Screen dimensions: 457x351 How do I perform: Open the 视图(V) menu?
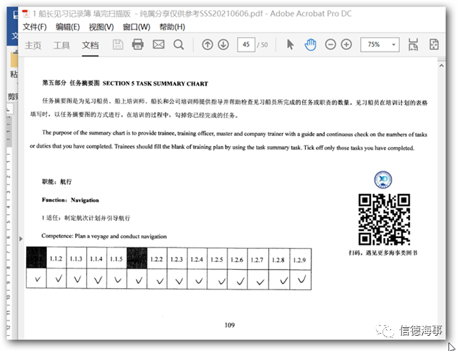101,27
